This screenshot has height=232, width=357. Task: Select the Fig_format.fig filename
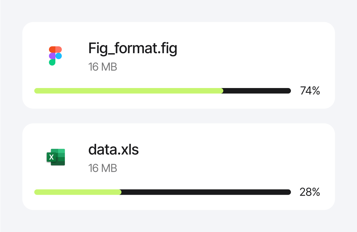point(133,49)
